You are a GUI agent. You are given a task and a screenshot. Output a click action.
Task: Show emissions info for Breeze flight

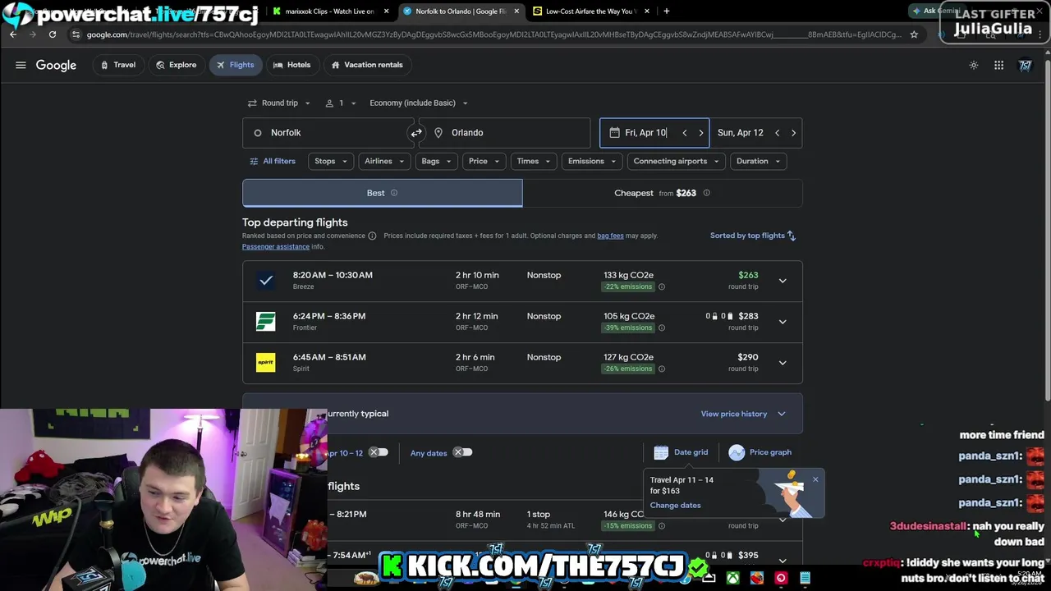coord(662,286)
